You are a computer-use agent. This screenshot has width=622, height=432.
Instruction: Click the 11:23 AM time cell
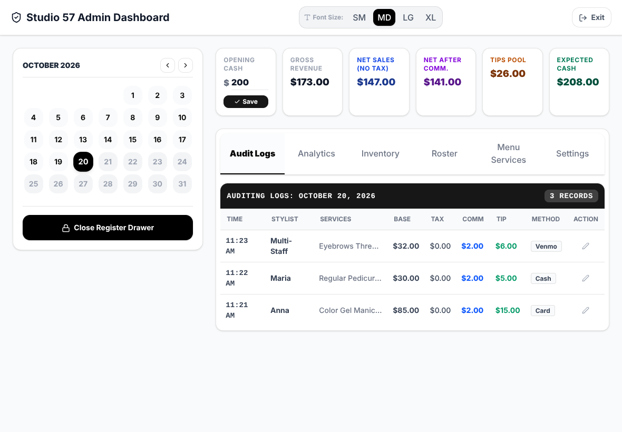(x=237, y=246)
